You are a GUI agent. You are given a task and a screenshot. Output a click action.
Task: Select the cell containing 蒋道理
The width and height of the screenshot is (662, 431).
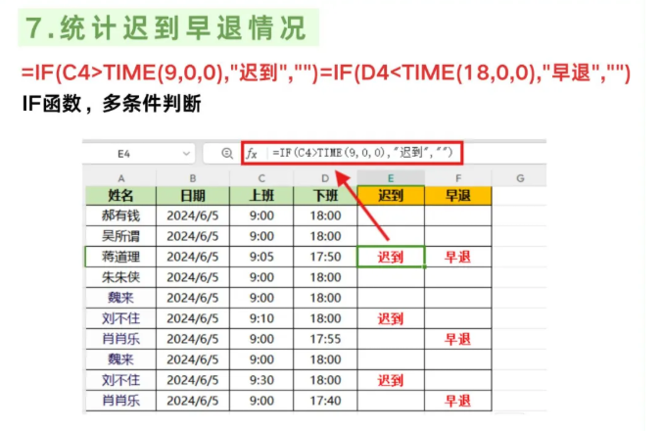(120, 257)
